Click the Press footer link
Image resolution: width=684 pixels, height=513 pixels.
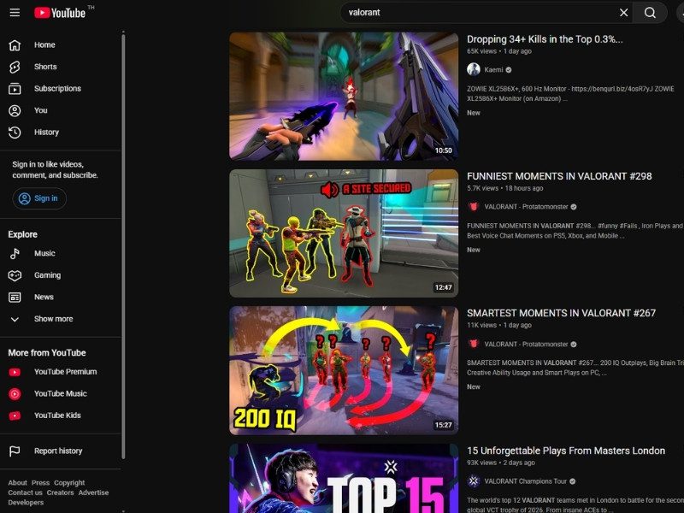[40, 482]
